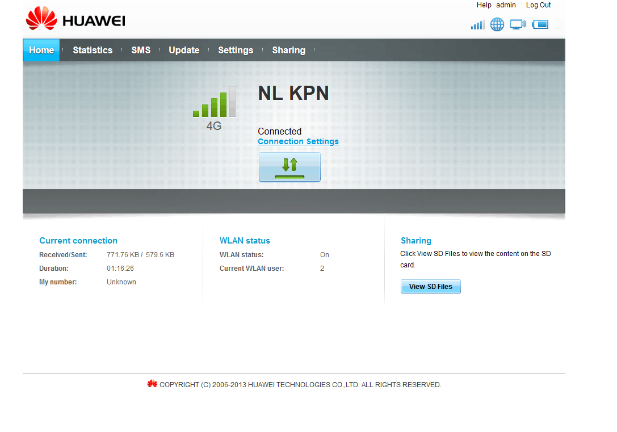Click the Current WLAN user label
This screenshot has height=432, width=617.
coord(252,269)
